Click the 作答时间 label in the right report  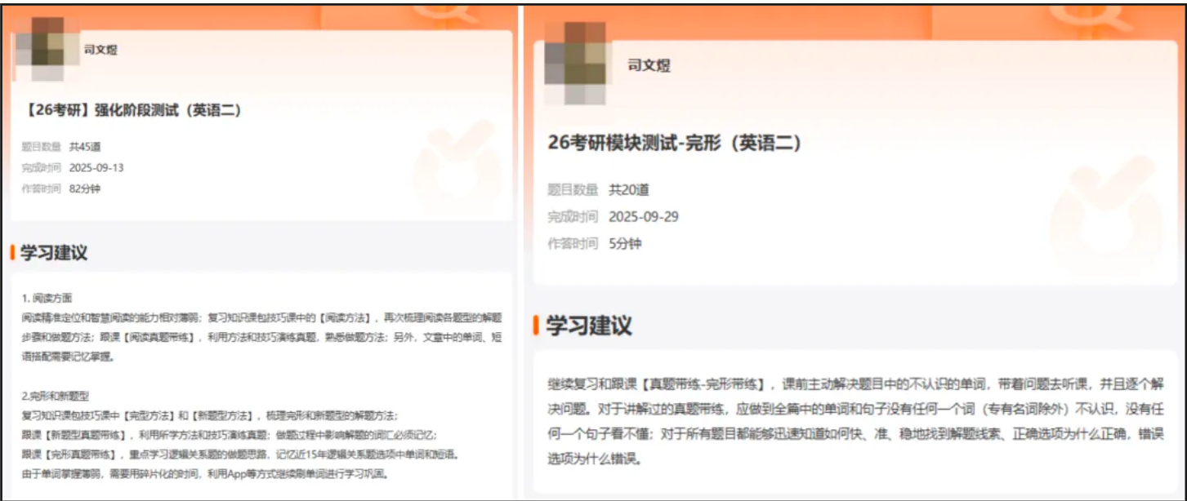[573, 244]
